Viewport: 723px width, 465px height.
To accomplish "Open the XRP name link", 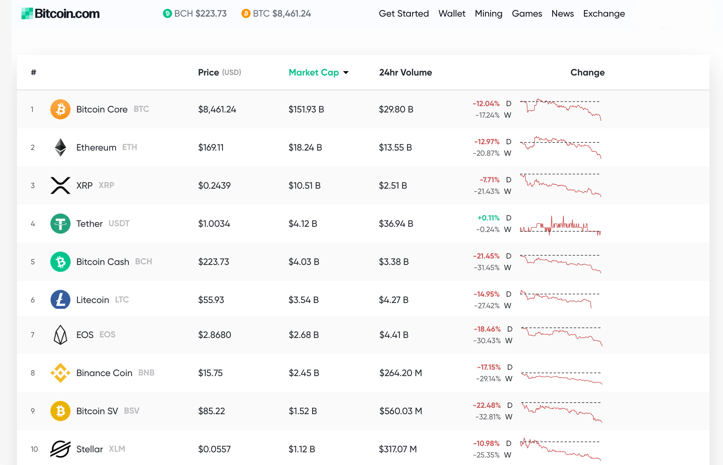I will pos(84,185).
